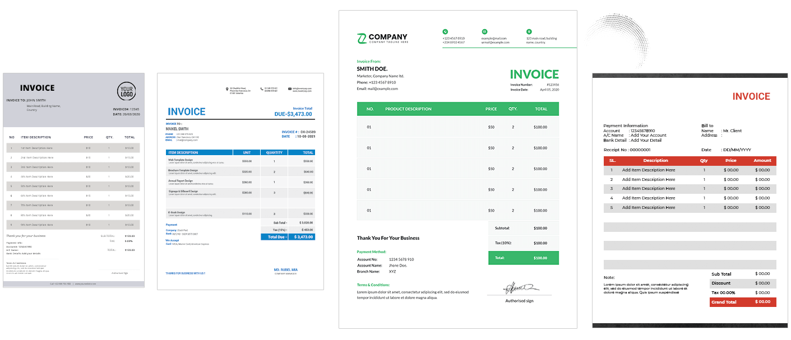Click the red Amount column header
791x340 pixels.
[762, 161]
